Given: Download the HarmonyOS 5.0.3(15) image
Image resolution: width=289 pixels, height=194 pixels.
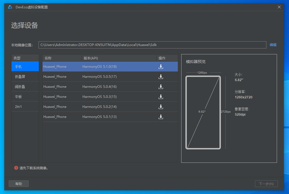Looking at the screenshot, I should pyautogui.click(x=161, y=97).
